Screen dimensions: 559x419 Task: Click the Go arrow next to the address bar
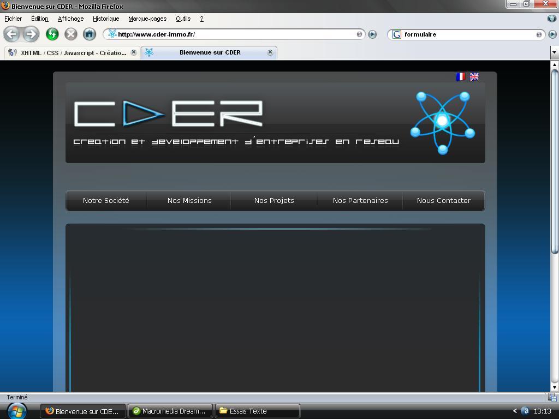coord(372,34)
